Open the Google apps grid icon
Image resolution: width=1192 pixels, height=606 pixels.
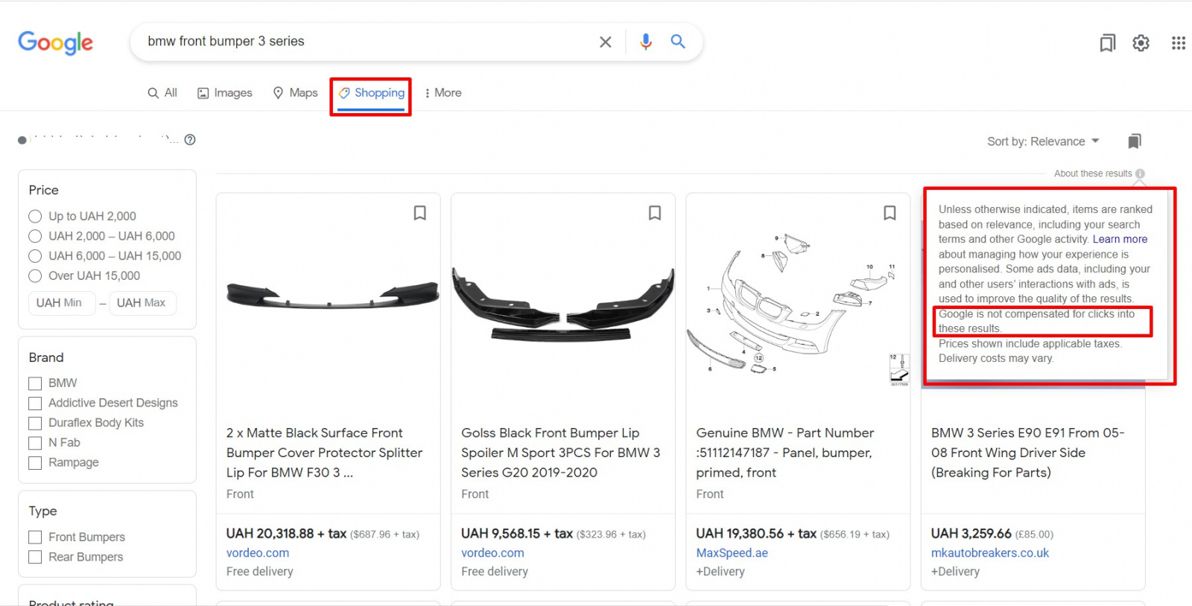tap(1178, 43)
